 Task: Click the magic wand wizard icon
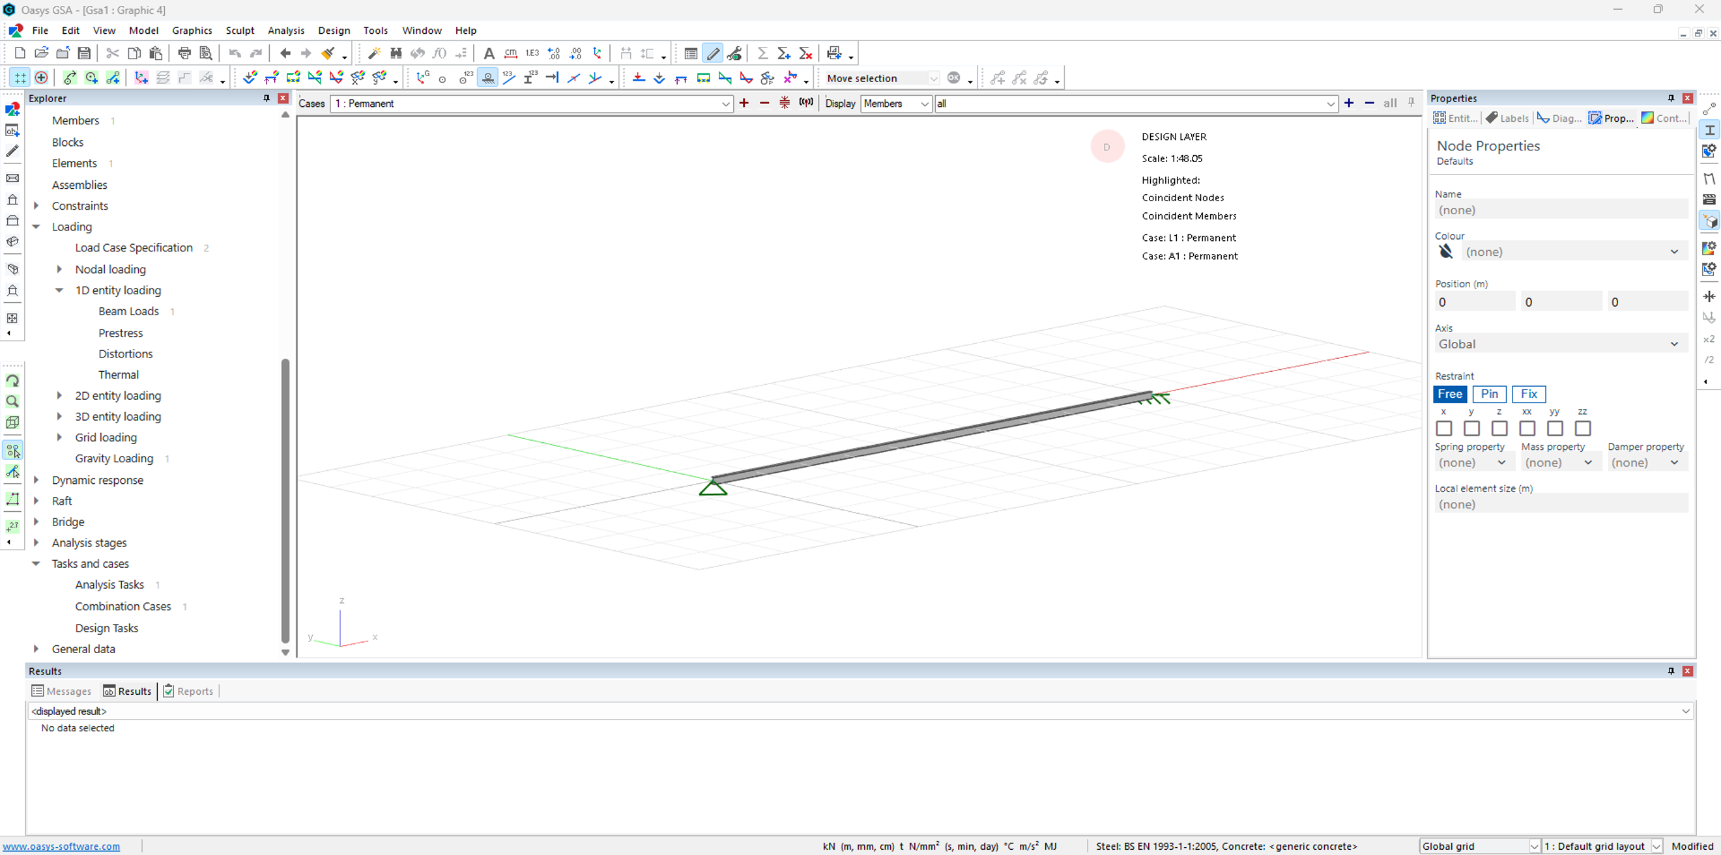coord(374,53)
